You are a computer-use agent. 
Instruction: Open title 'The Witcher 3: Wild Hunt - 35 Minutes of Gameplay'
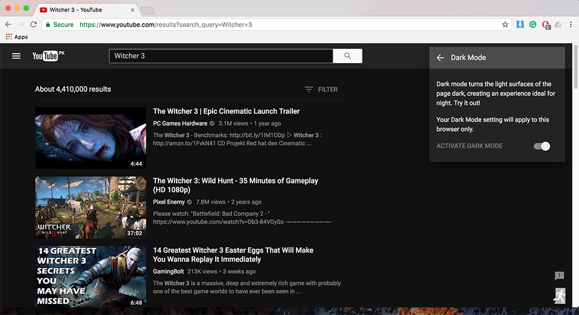[235, 185]
